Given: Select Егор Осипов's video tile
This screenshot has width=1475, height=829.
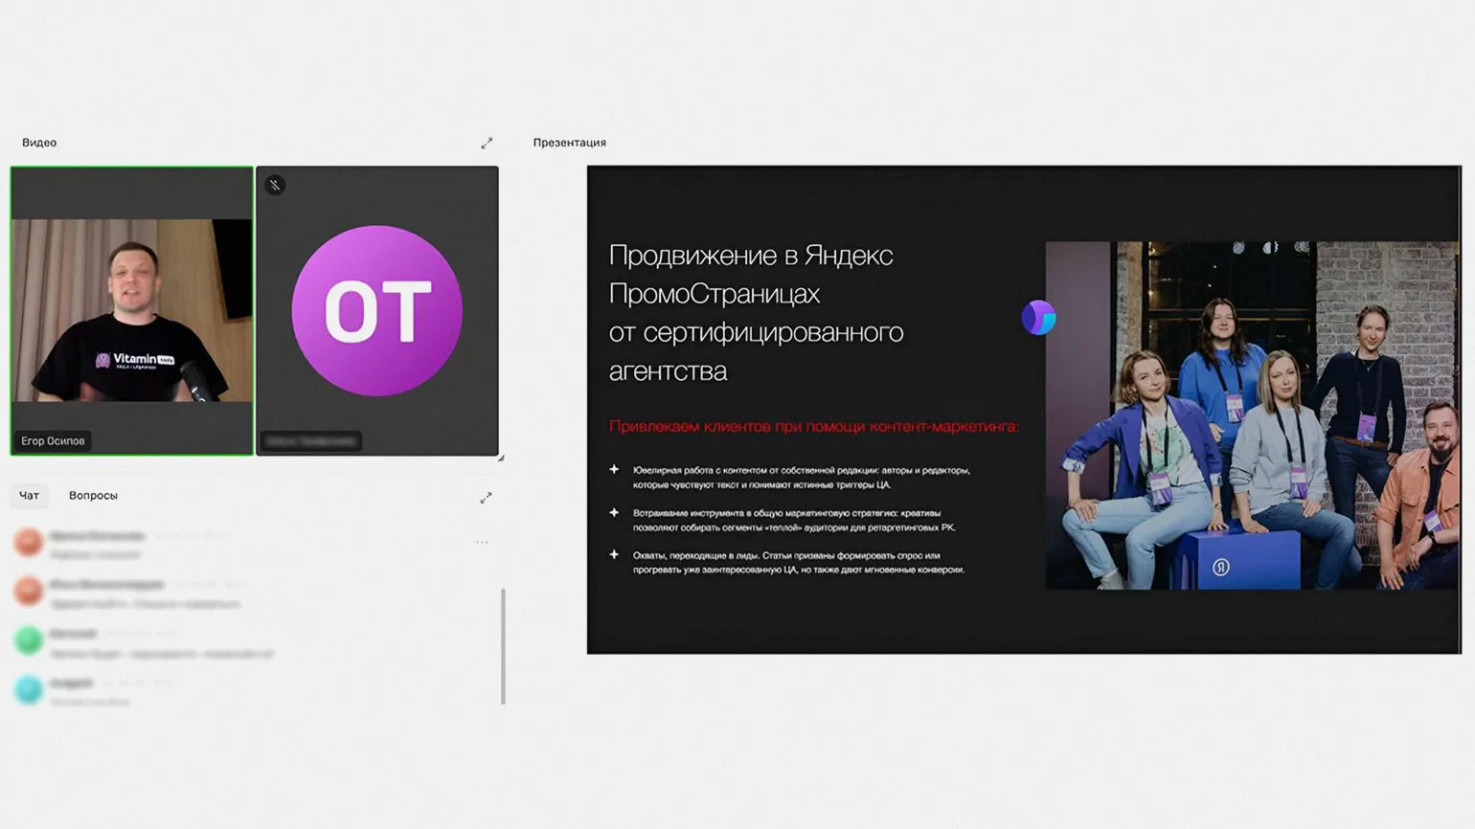Looking at the screenshot, I should point(132,310).
